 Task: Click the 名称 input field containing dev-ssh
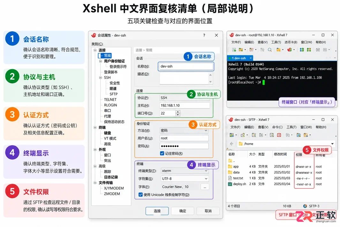(186, 66)
